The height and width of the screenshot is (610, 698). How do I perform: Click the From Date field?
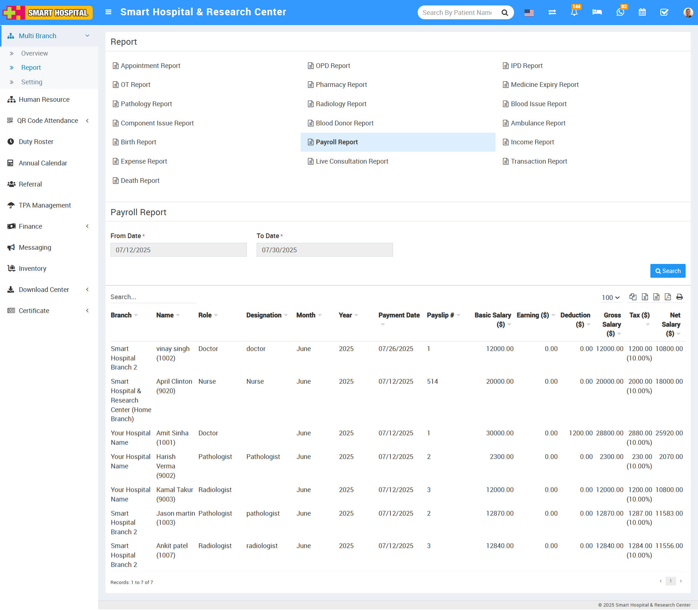178,250
